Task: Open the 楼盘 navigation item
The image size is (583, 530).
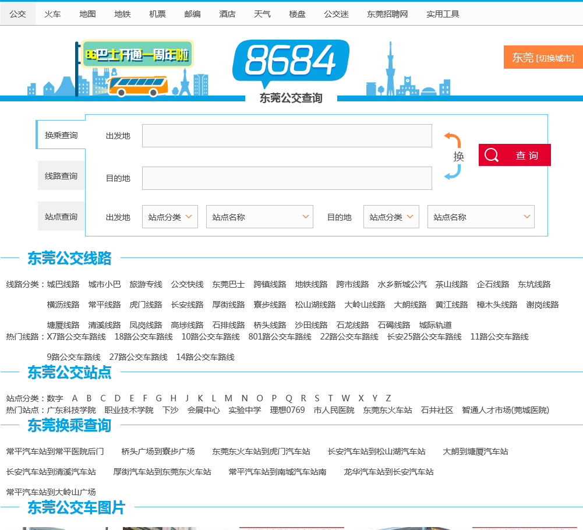Action: (x=297, y=14)
